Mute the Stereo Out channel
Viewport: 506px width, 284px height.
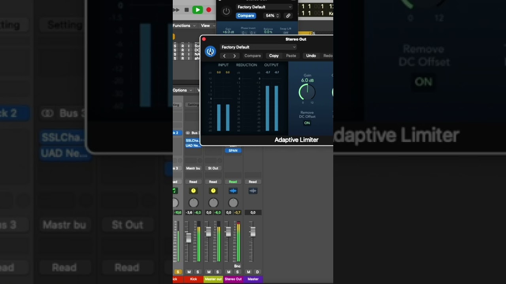tap(228, 272)
